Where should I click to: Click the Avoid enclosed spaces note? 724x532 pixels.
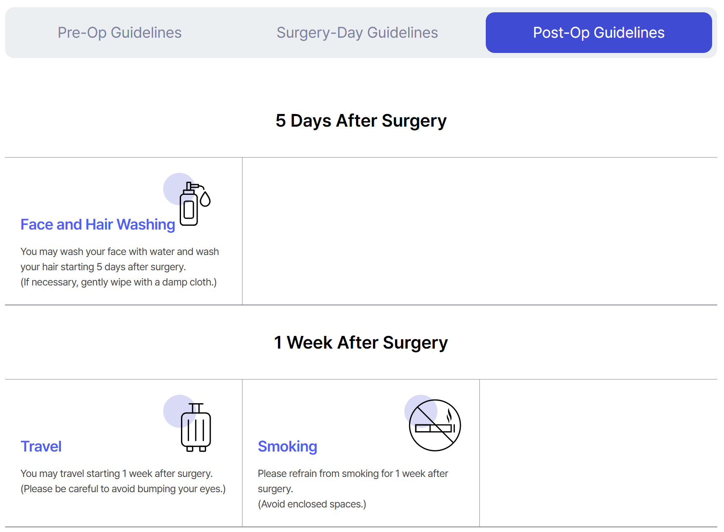point(312,504)
